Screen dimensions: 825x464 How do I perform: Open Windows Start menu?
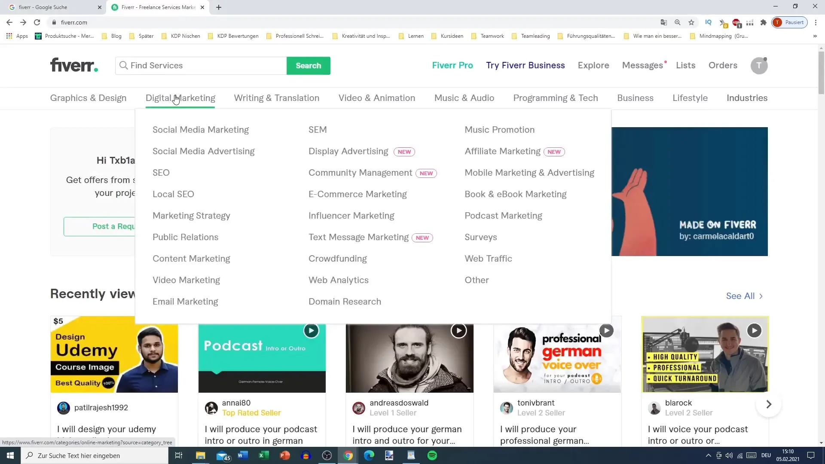[x=10, y=455]
